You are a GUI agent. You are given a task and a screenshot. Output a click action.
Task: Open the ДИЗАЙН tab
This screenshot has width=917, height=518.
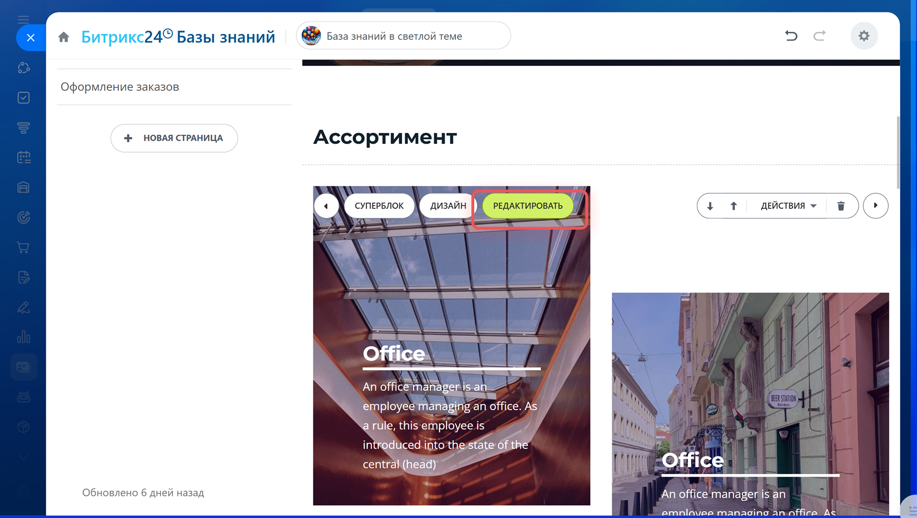click(x=448, y=206)
